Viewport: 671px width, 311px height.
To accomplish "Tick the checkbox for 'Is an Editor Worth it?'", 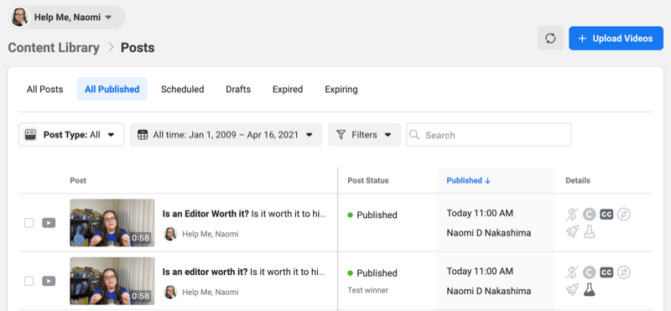I will pos(29,223).
